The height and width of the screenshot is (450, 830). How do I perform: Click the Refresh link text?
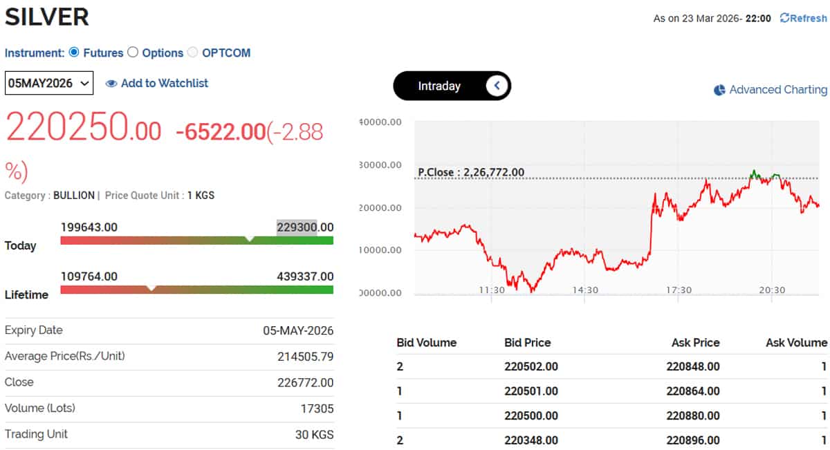tap(809, 18)
